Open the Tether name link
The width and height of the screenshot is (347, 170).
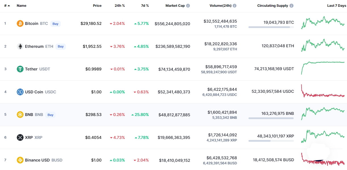[x=31, y=69]
